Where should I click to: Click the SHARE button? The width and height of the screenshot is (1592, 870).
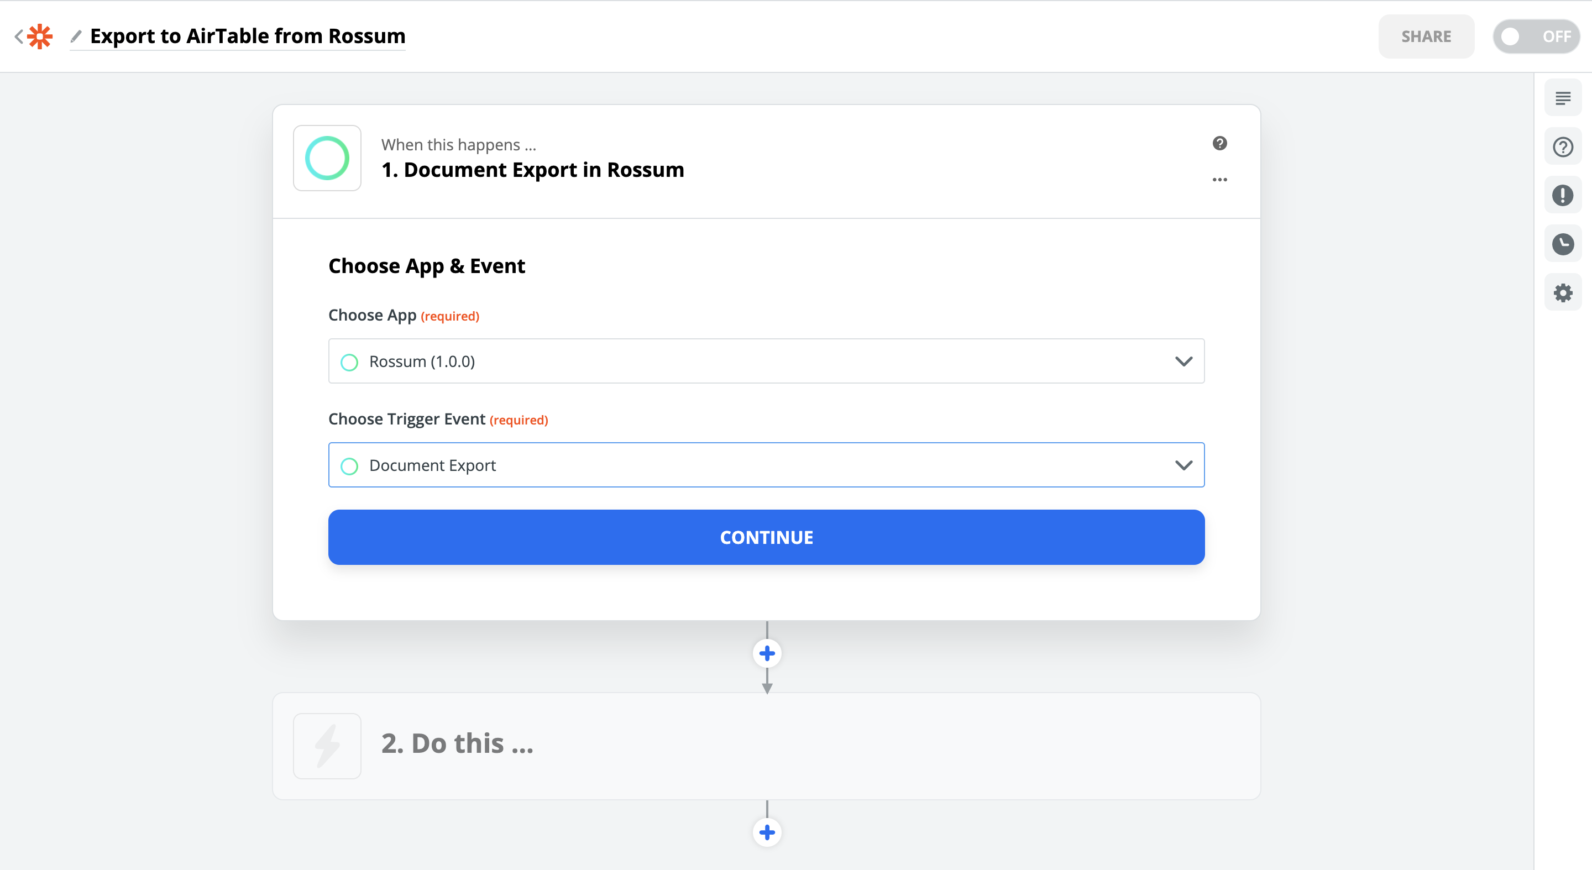pyautogui.click(x=1426, y=36)
